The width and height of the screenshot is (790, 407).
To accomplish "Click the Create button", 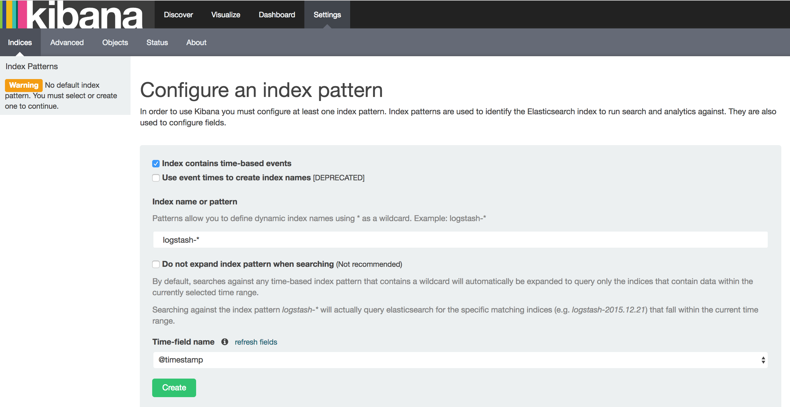I will point(174,387).
